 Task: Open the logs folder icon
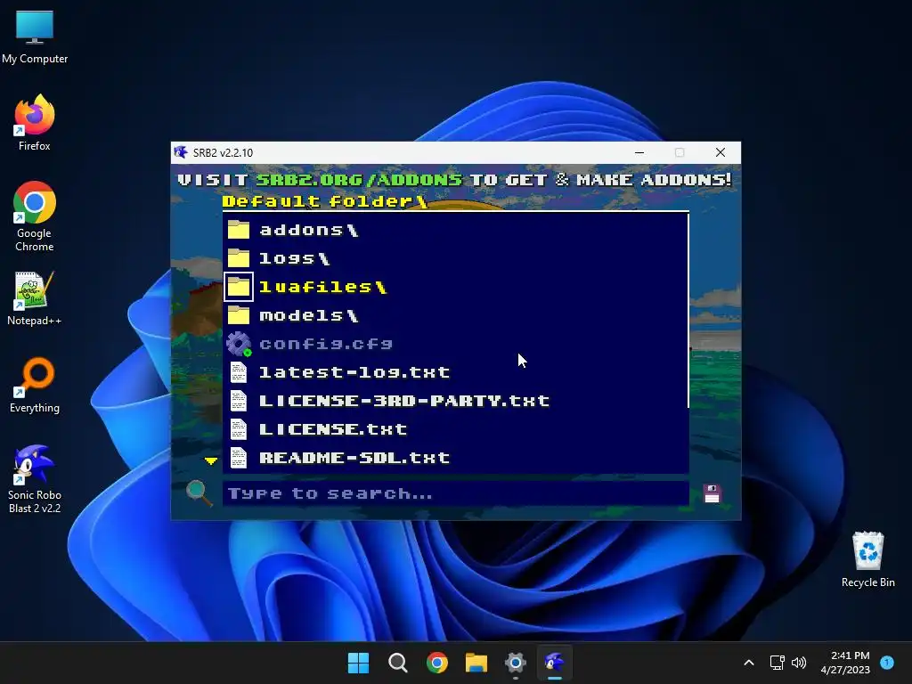(239, 258)
